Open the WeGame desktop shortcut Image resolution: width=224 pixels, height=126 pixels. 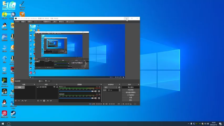pyautogui.click(x=4, y=92)
